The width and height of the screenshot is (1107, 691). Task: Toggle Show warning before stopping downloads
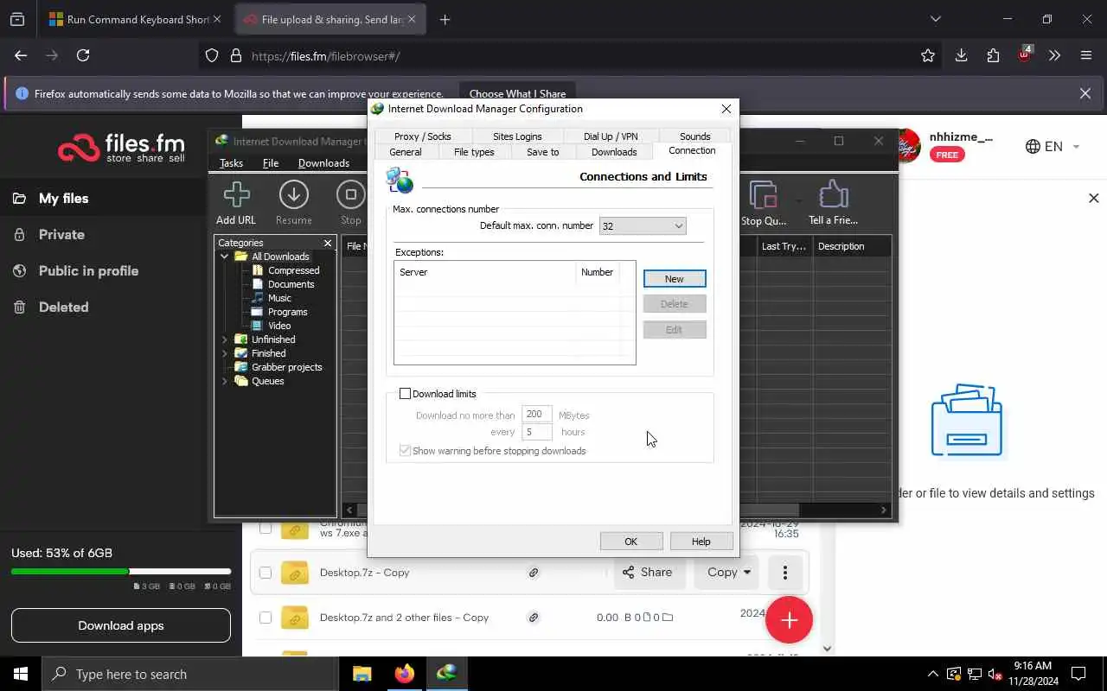(405, 451)
